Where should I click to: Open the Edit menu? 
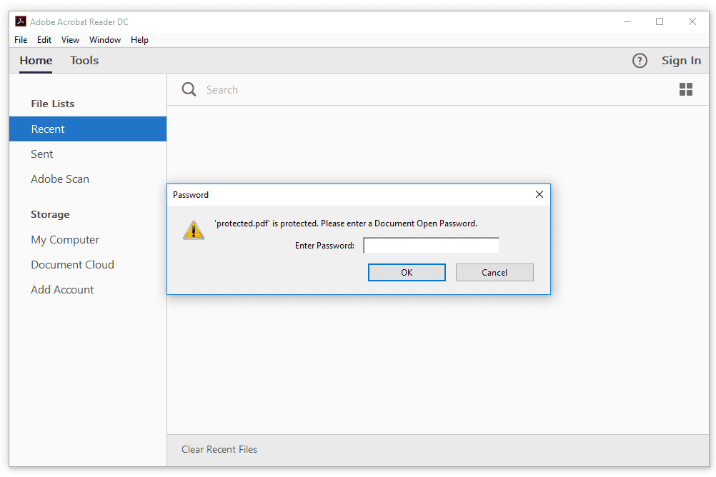tap(44, 40)
